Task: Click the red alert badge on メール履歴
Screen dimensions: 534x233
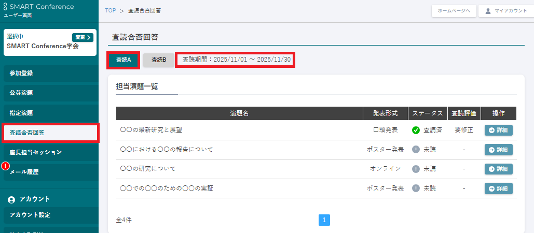Action: tap(6, 166)
